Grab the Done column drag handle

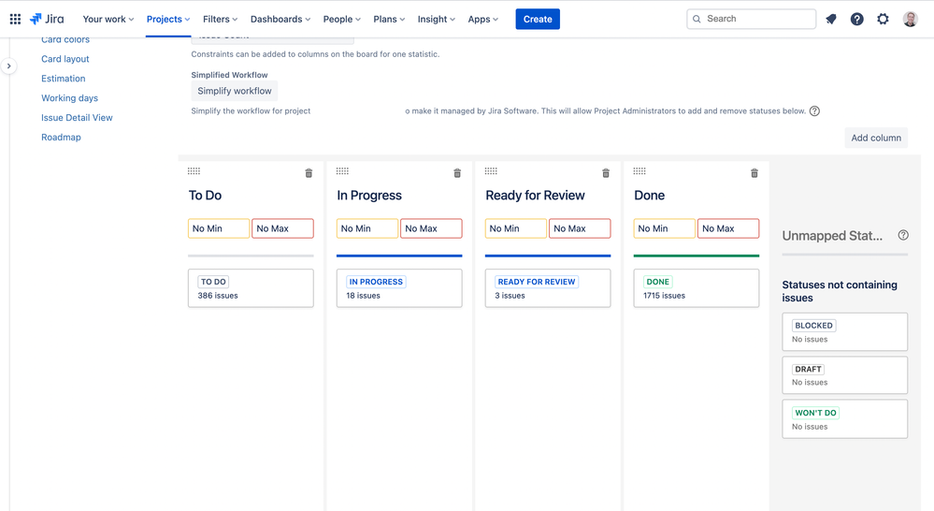click(639, 171)
